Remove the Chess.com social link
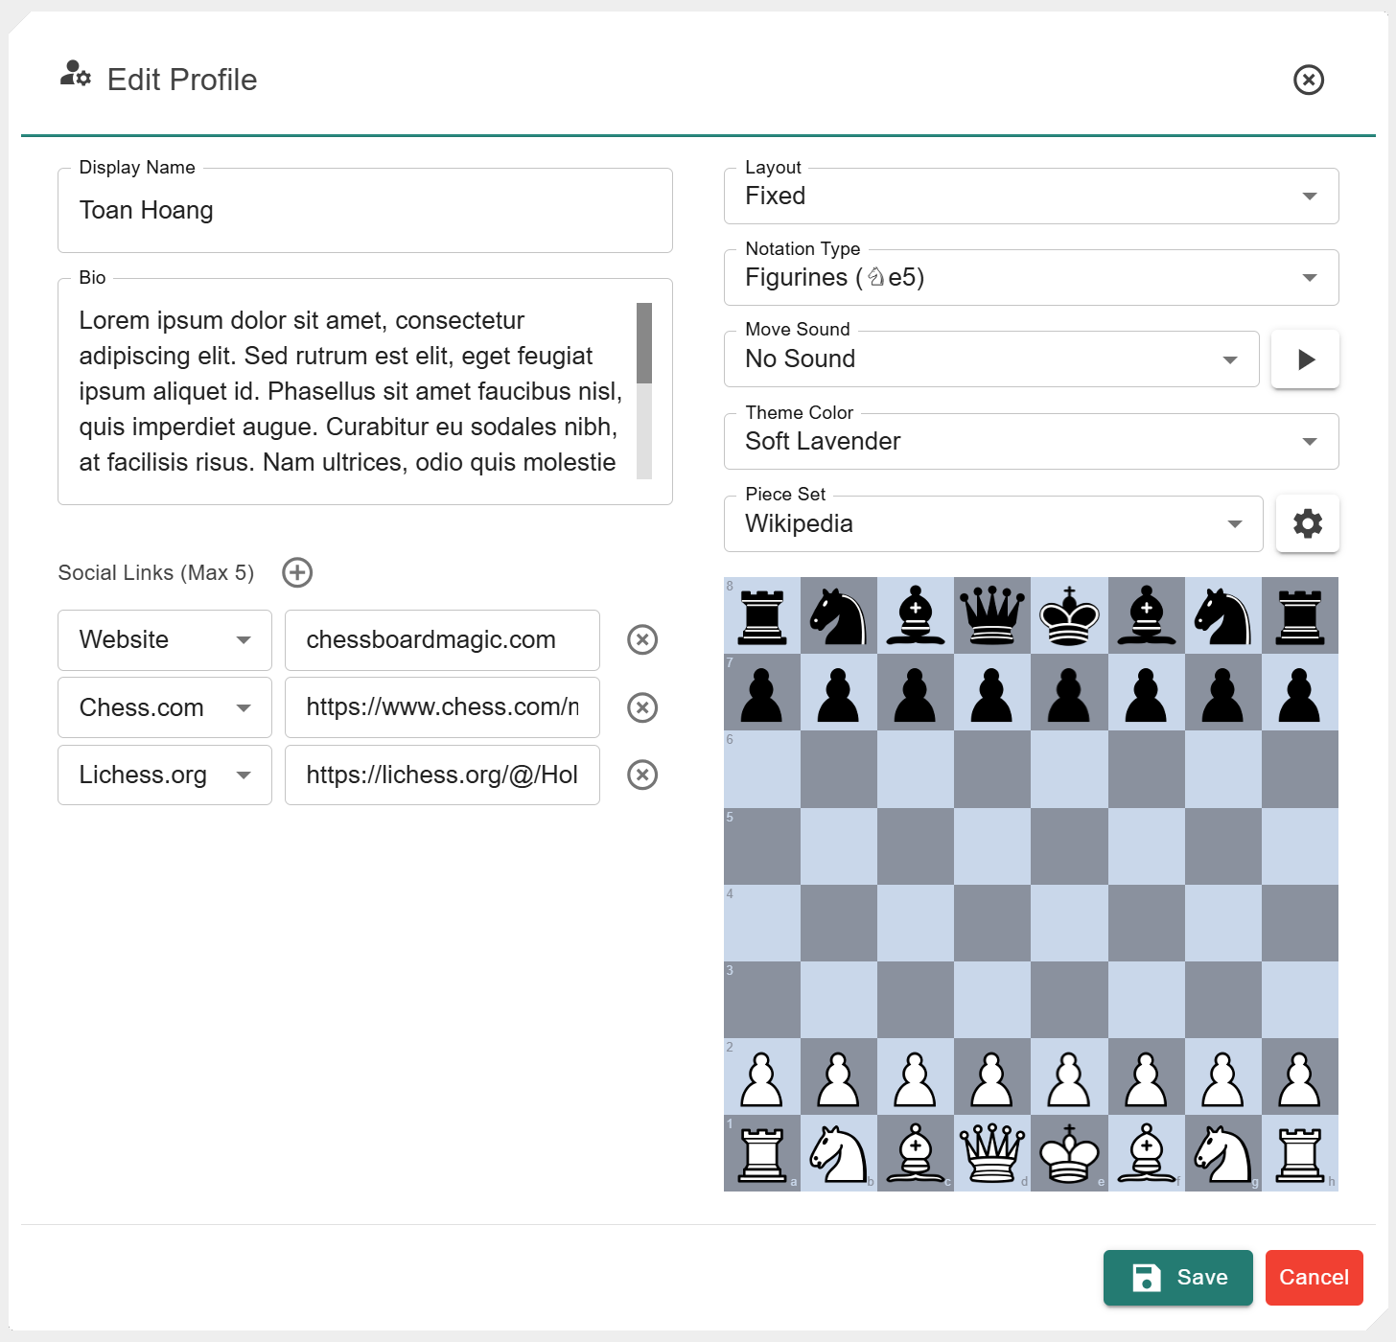Screen dimensions: 1396x1342 coord(641,707)
